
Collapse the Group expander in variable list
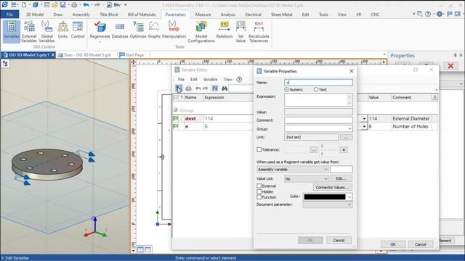175,109
